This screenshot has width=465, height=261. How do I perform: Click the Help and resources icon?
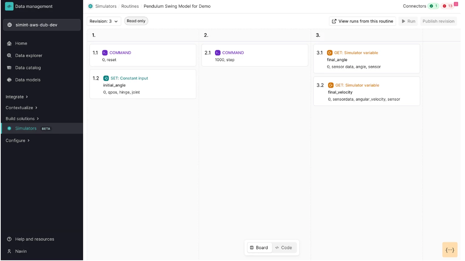coord(10,239)
